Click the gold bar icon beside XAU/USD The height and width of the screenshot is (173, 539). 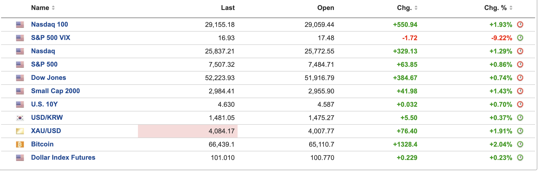(20, 131)
